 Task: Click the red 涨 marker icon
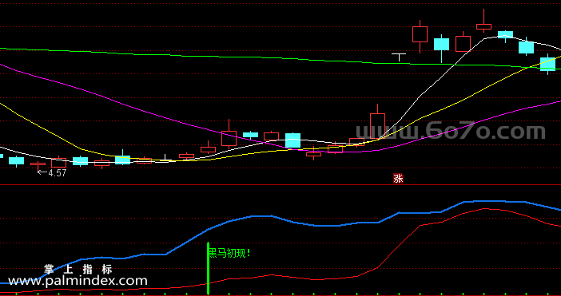pos(398,178)
